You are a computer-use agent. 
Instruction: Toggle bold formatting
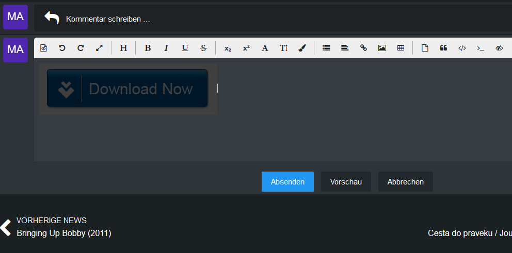pyautogui.click(x=148, y=48)
